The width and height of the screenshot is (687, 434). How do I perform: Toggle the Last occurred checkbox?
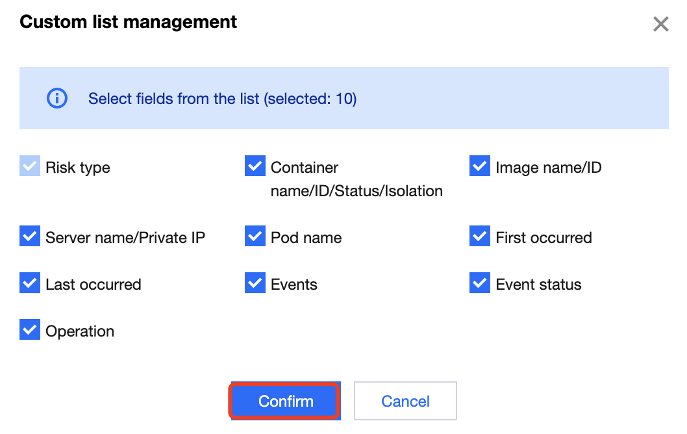point(30,283)
